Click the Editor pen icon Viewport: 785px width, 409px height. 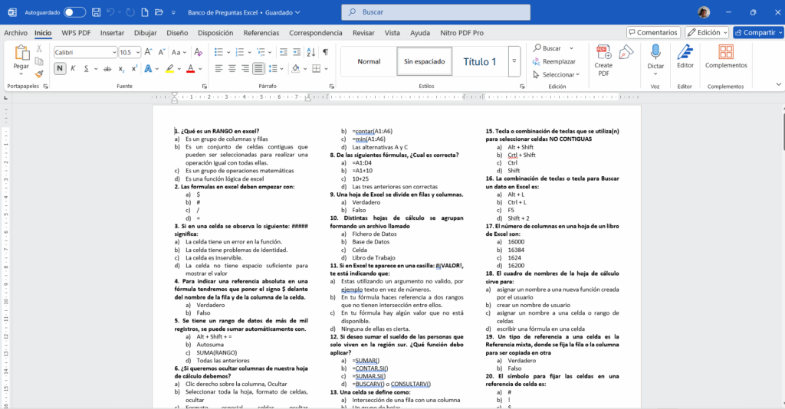(x=685, y=52)
